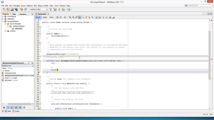
Task: Click the red error marker on line 65
Action: 38,72
